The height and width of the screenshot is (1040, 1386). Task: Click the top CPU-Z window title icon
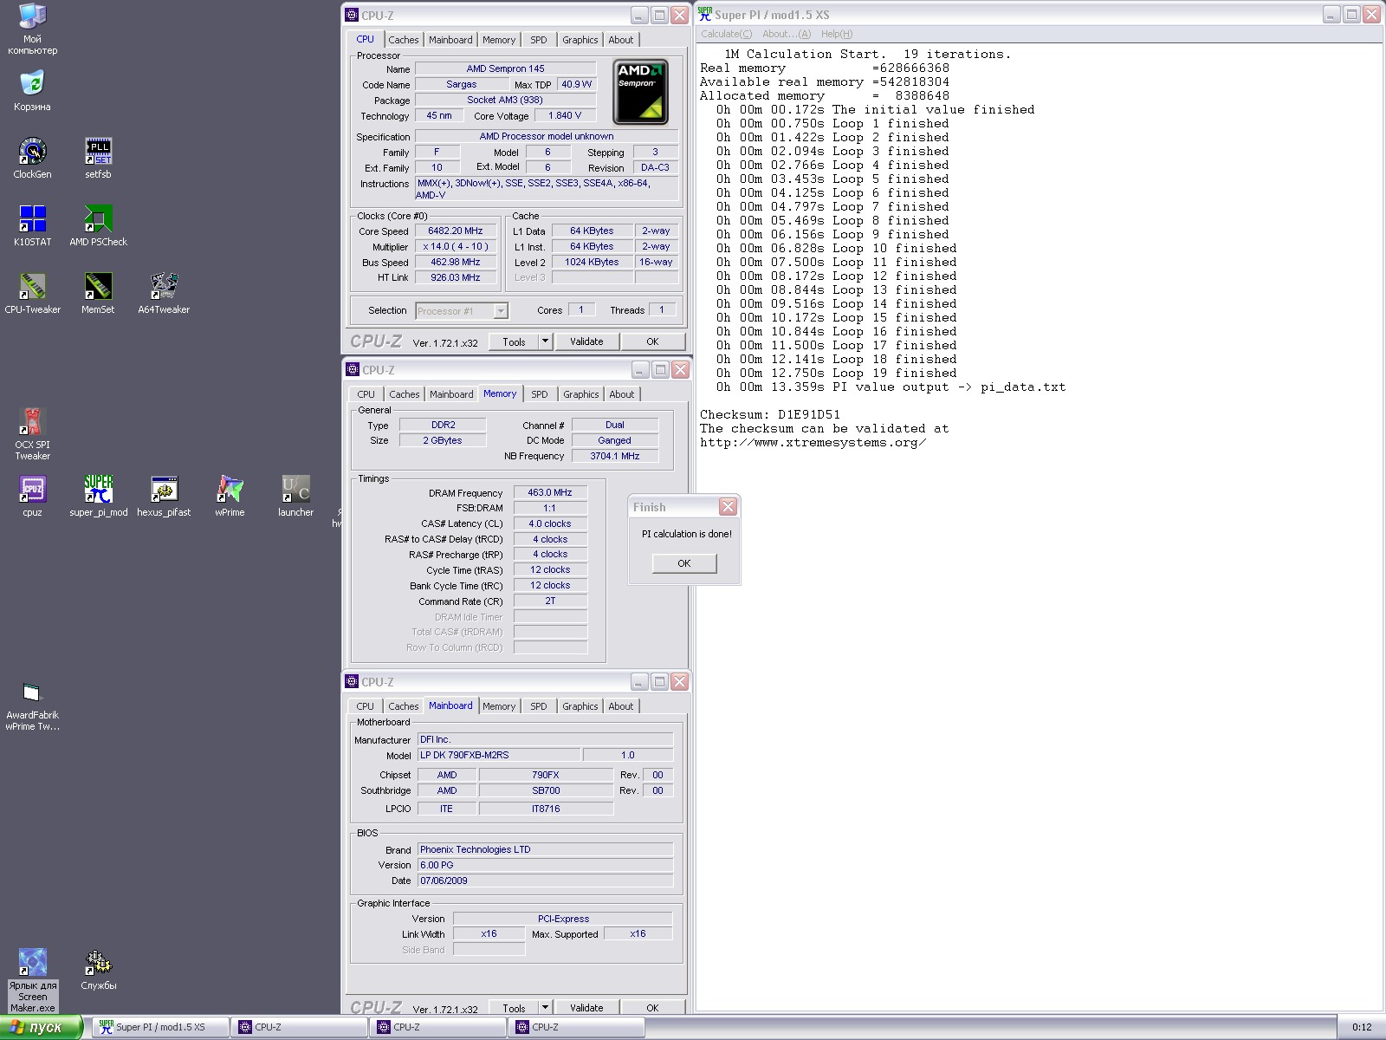(x=352, y=15)
